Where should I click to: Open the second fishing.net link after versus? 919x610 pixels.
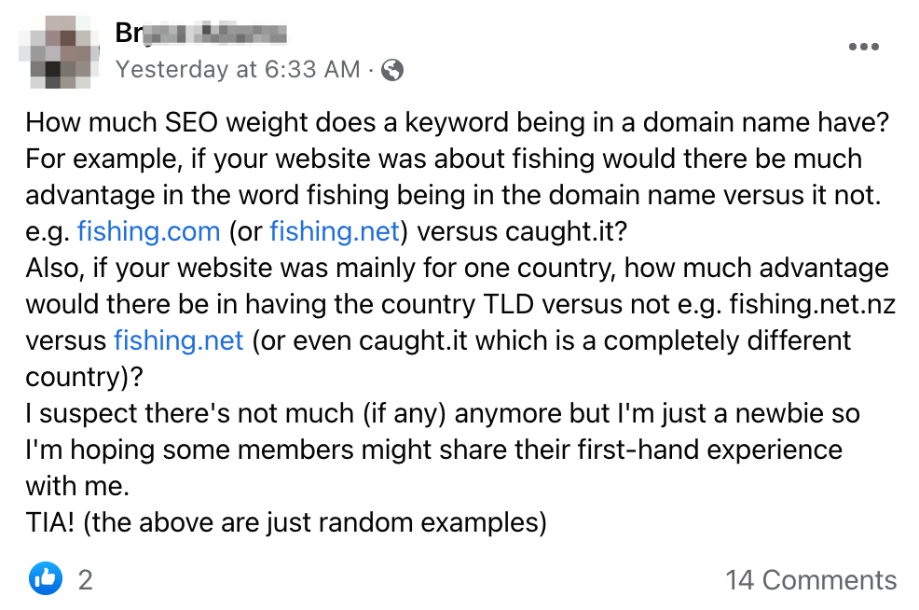178,340
